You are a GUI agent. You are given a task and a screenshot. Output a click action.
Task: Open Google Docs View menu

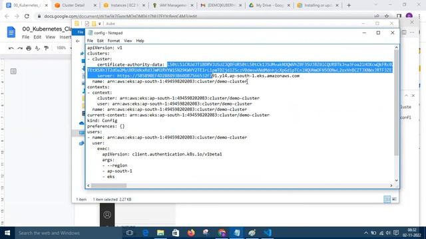pos(51,37)
